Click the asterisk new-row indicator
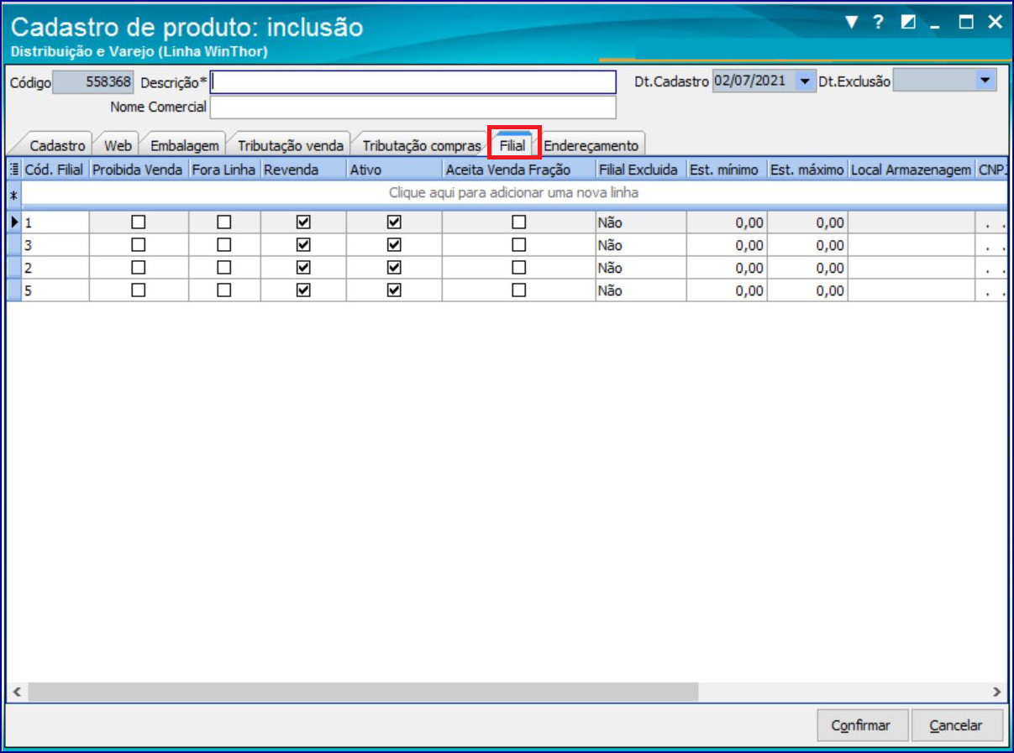The height and width of the screenshot is (753, 1014). tap(13, 194)
